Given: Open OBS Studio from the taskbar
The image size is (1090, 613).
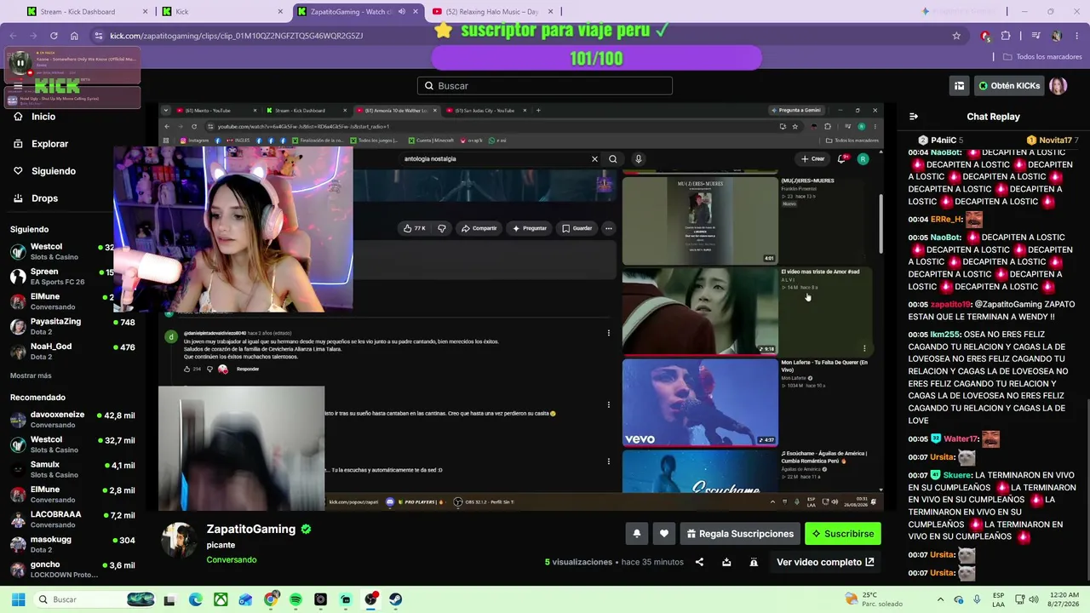Looking at the screenshot, I should click(x=370, y=599).
